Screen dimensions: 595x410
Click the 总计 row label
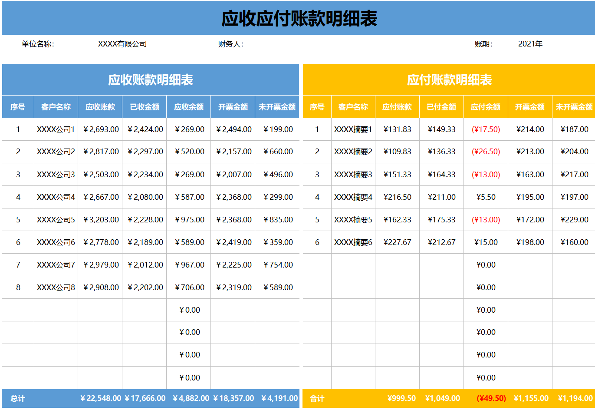[x=18, y=398]
